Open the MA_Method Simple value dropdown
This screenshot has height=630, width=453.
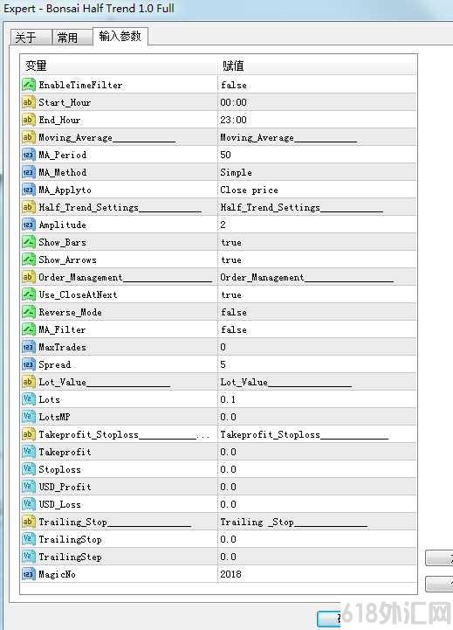pyautogui.click(x=317, y=172)
